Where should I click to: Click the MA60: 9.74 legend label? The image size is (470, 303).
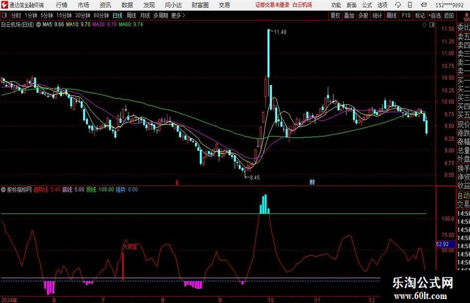click(131, 24)
